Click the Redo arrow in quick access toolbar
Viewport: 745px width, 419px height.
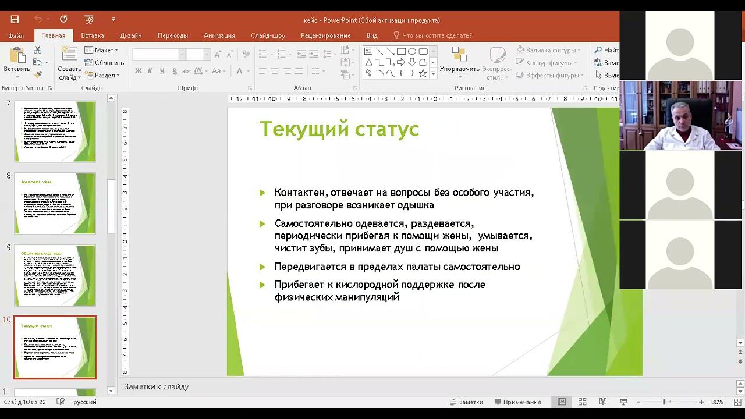pyautogui.click(x=63, y=19)
